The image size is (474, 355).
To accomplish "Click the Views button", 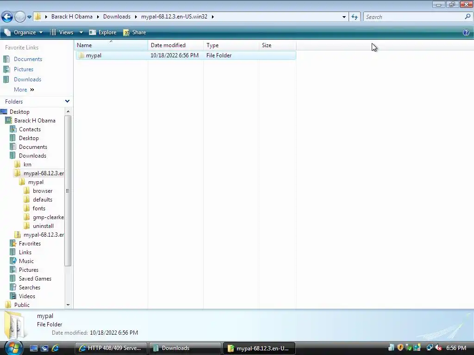I will 62,32.
